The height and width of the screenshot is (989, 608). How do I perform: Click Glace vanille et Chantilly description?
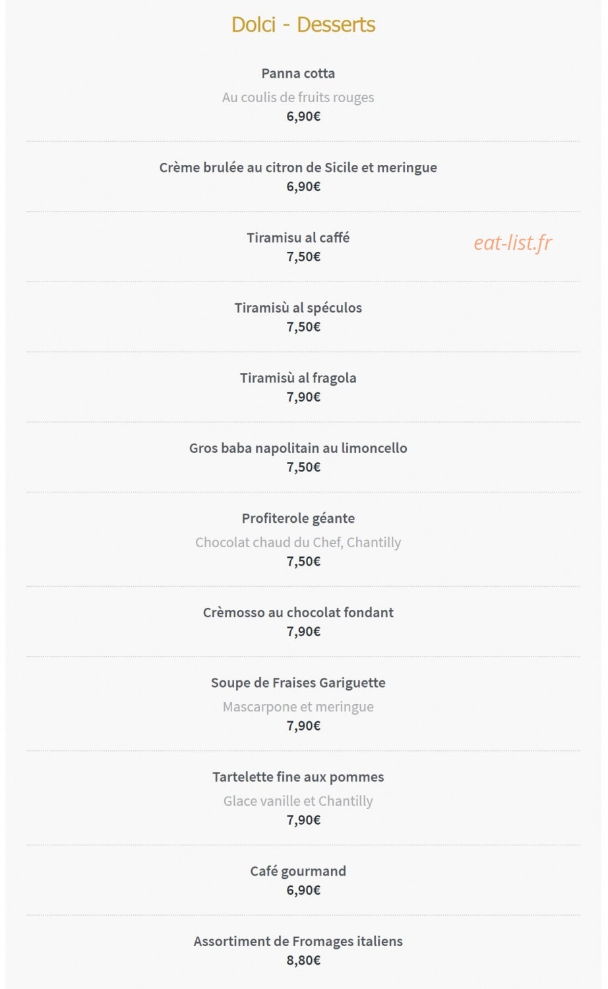298,801
